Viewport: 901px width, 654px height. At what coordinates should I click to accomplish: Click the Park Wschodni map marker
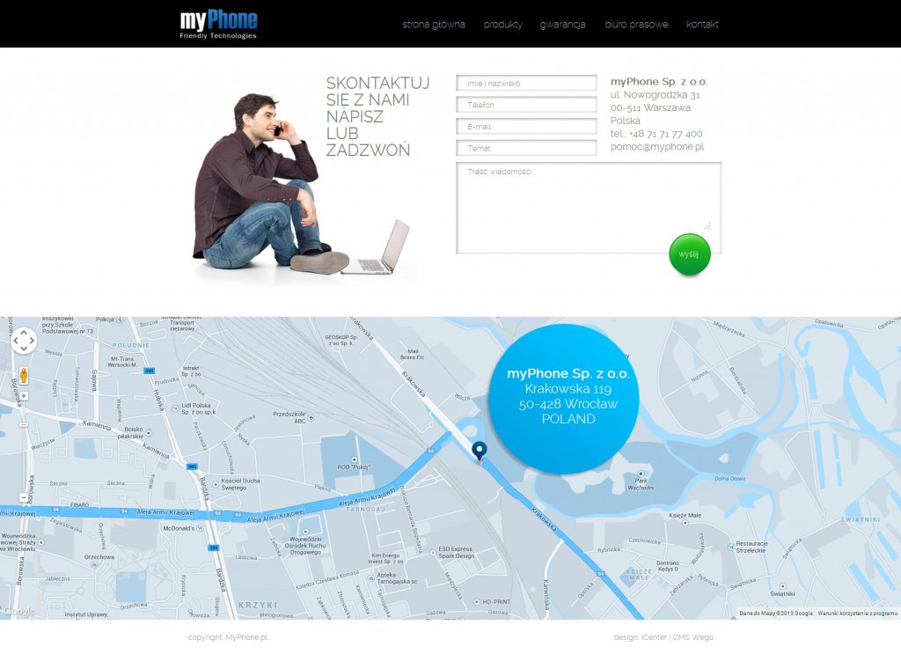coord(641,474)
